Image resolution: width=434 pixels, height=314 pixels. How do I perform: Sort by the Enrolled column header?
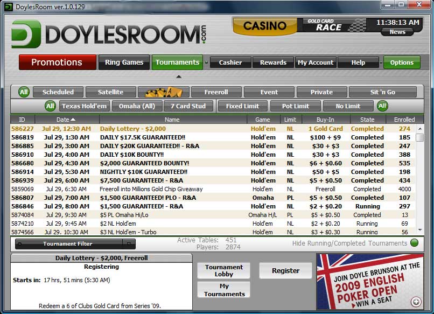(404, 120)
